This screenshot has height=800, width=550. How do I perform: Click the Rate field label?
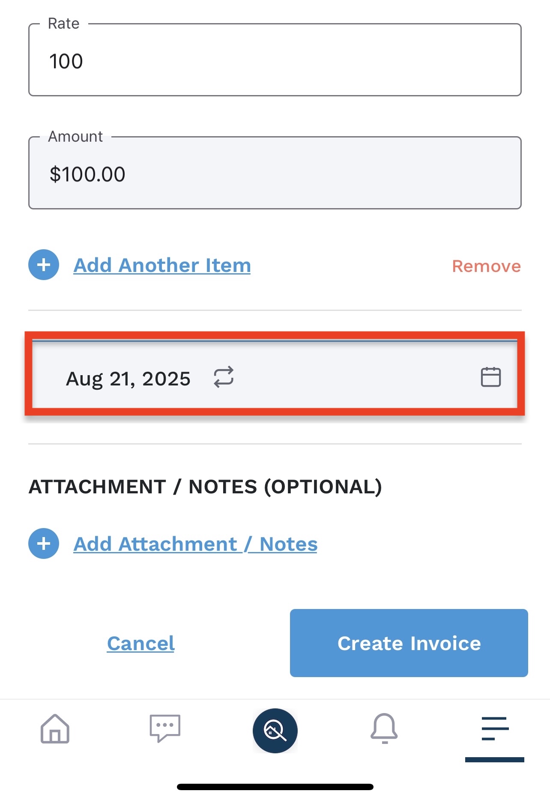[63, 24]
